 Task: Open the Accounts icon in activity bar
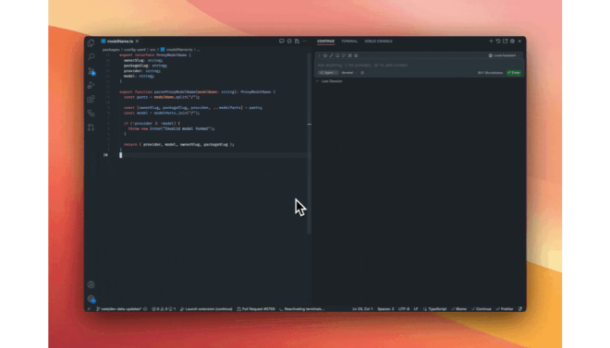[91, 284]
